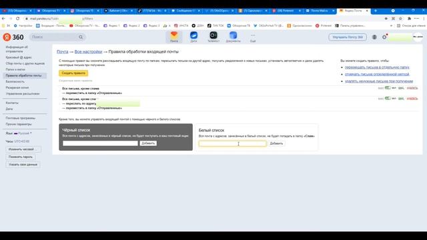The width and height of the screenshot is (427, 240).
Task: Open the browser three-dot menu
Action: tap(424, 19)
